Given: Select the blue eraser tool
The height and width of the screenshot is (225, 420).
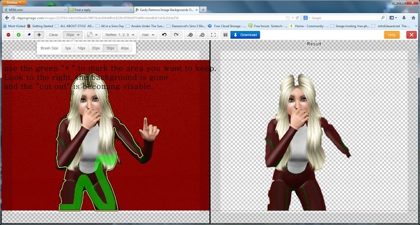Looking at the screenshot, I should pos(29,35).
